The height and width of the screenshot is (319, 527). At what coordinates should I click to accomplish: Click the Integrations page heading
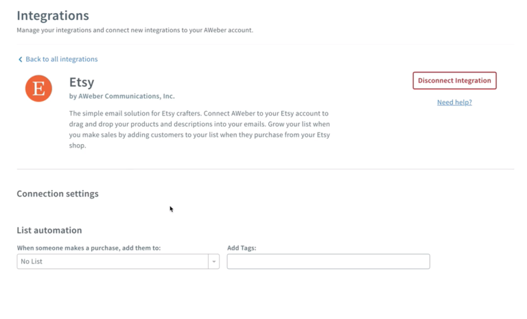(53, 15)
